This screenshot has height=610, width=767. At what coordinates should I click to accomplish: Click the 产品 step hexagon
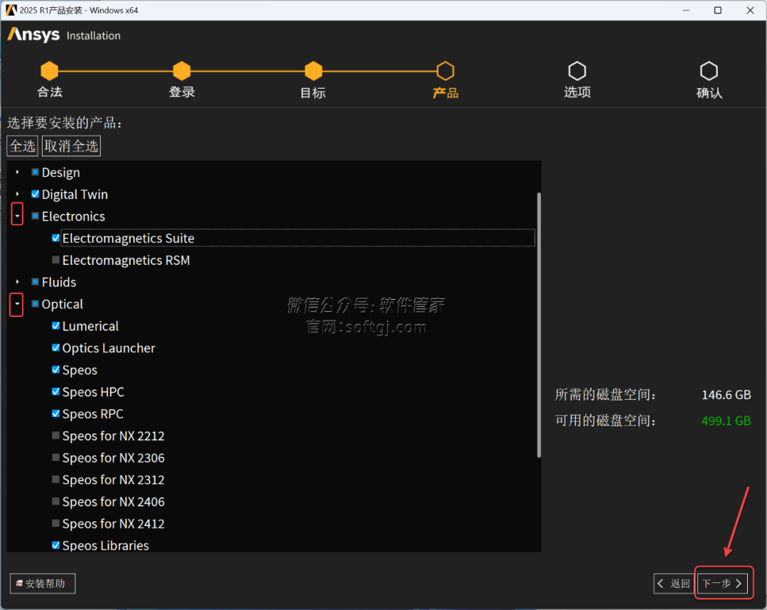click(445, 71)
